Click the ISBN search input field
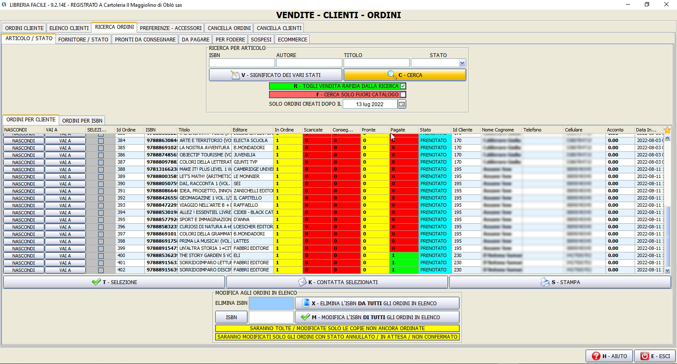The width and height of the screenshot is (677, 364). (x=242, y=63)
